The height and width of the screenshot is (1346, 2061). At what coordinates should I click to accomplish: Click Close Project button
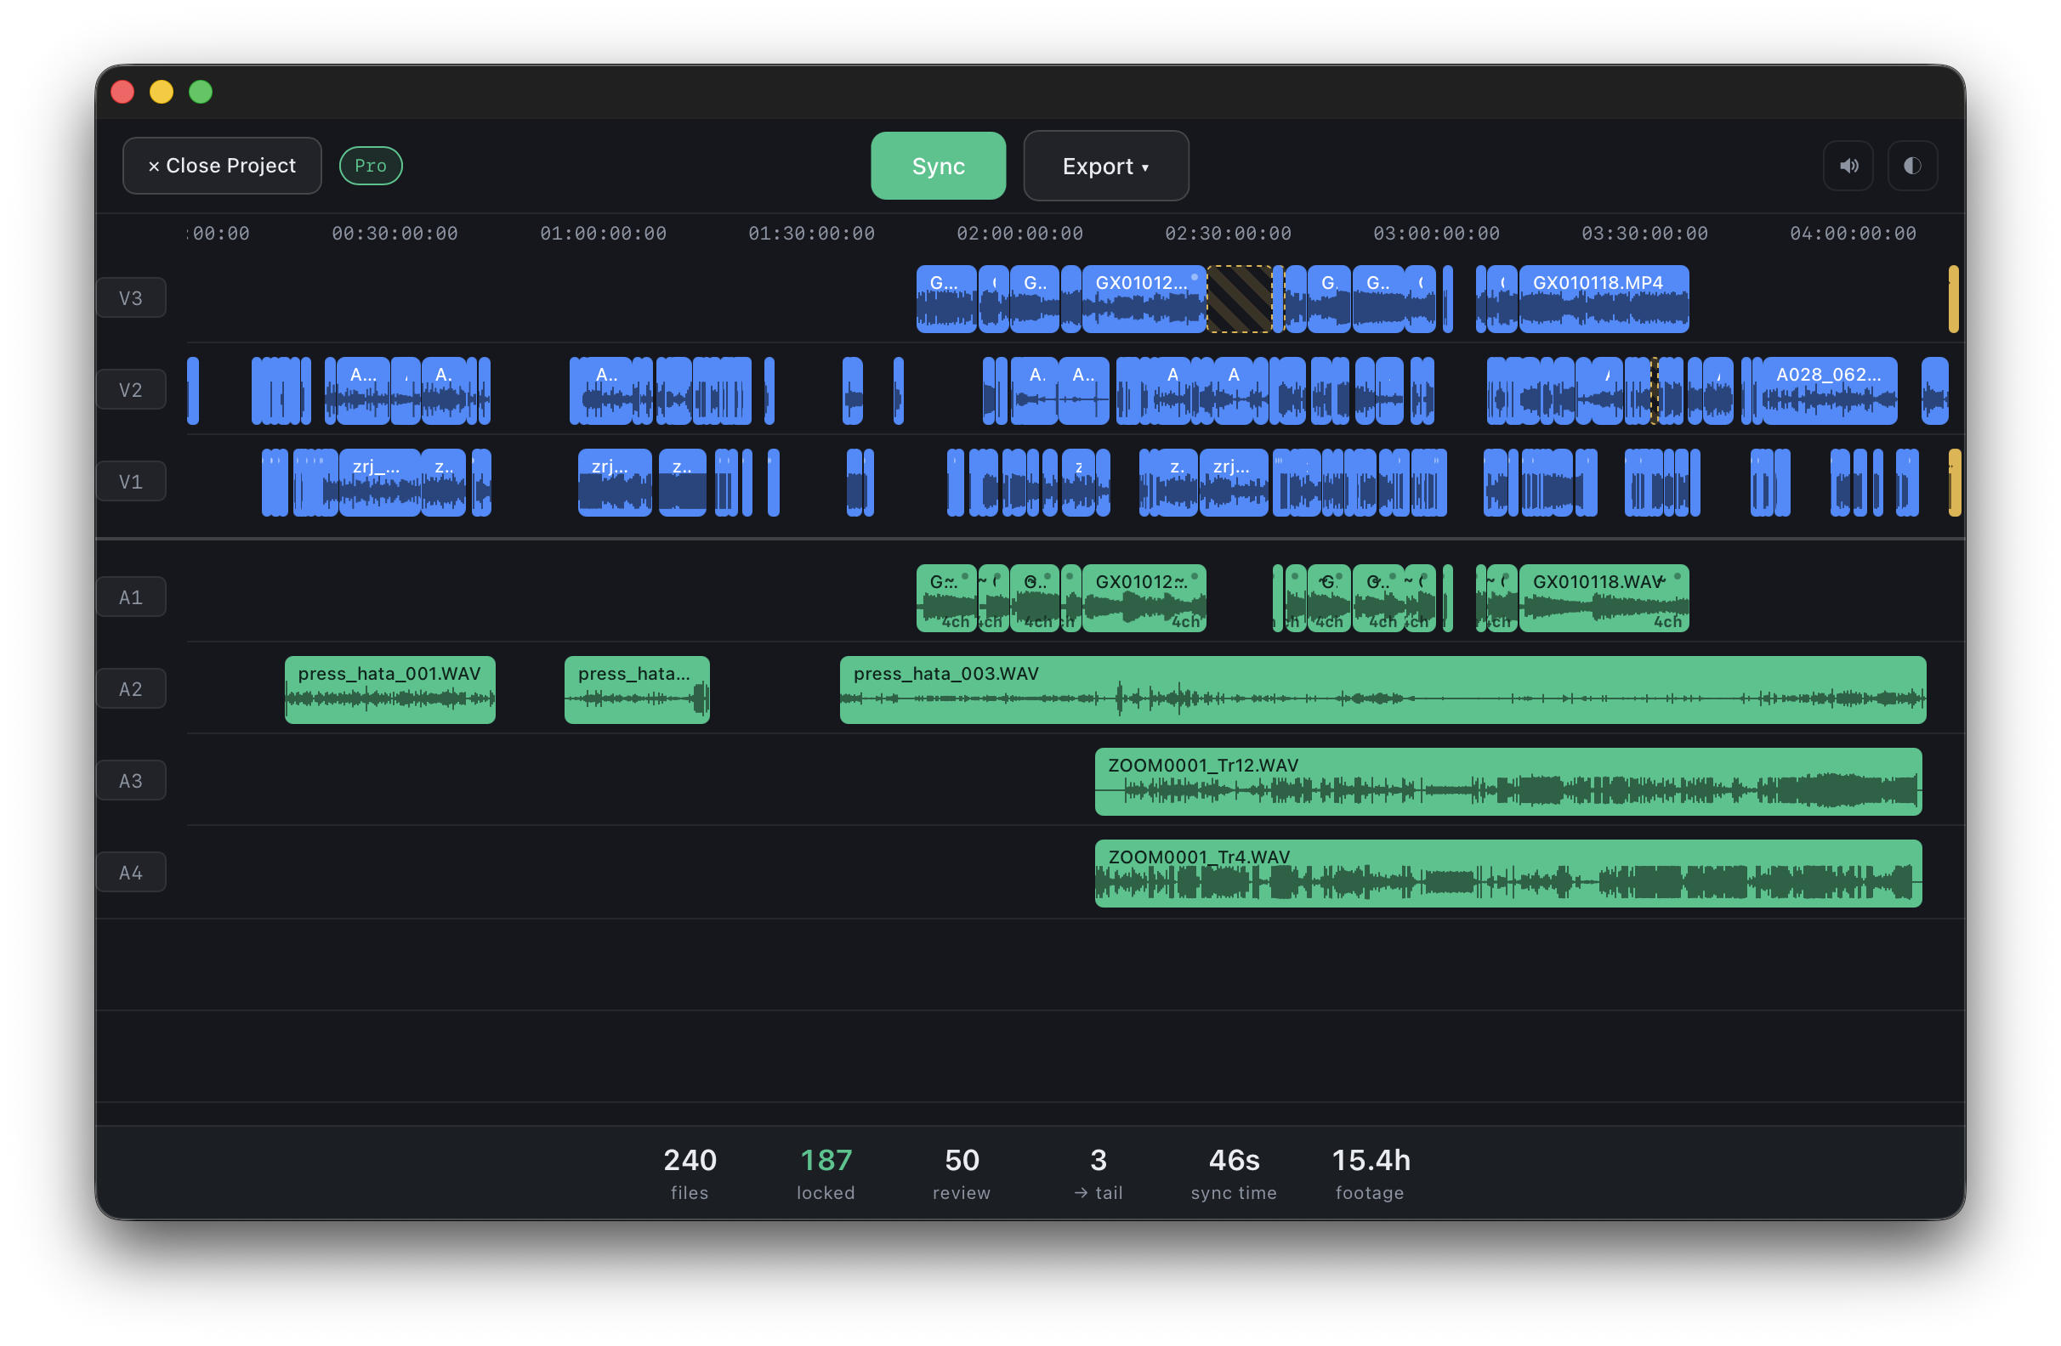click(x=222, y=167)
